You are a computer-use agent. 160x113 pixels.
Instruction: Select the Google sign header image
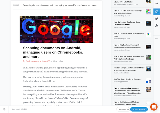[56, 29]
